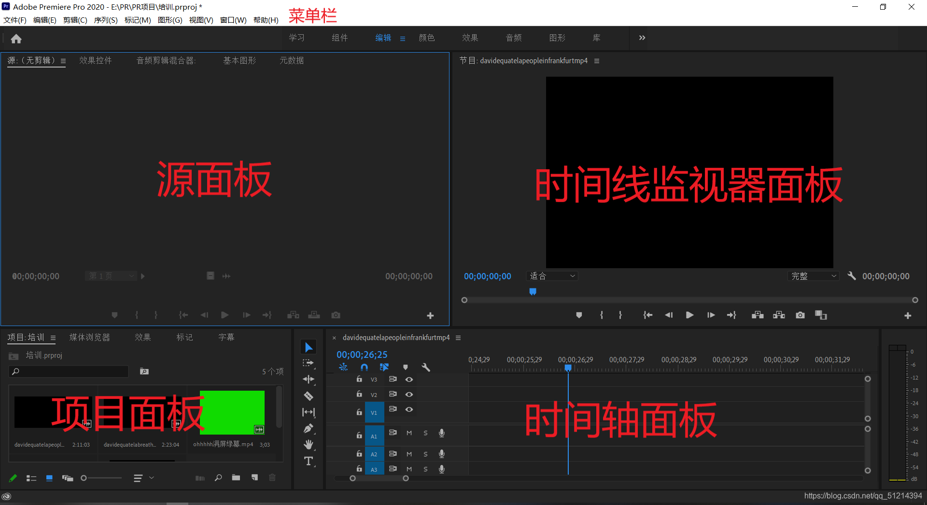Open Program Monitor button editor plus
The height and width of the screenshot is (505, 927).
pyautogui.click(x=908, y=315)
